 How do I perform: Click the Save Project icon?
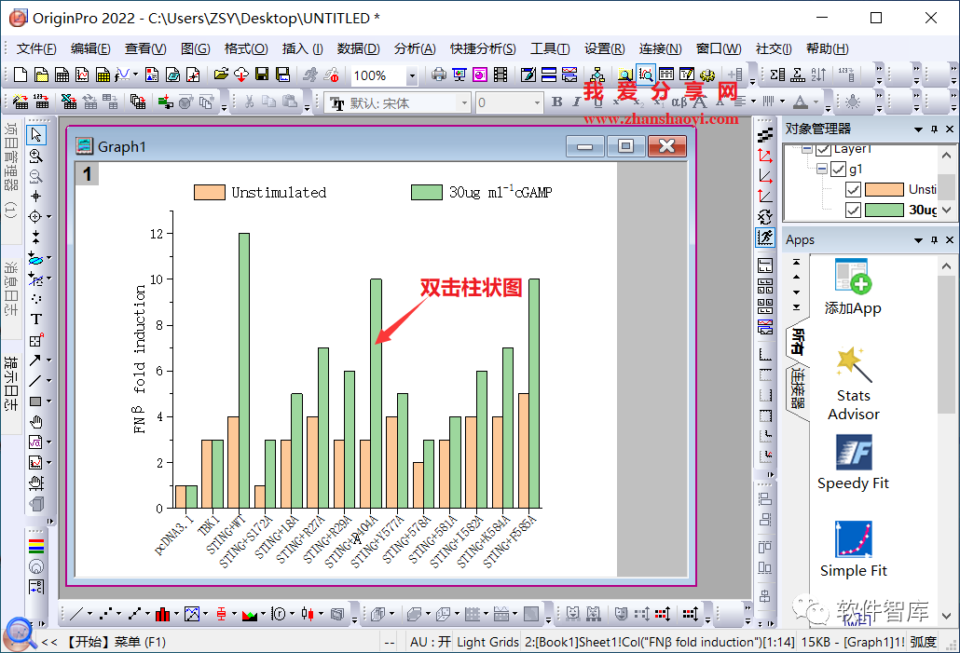tap(262, 75)
